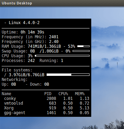Click the CPU% column header

(x=63, y=94)
